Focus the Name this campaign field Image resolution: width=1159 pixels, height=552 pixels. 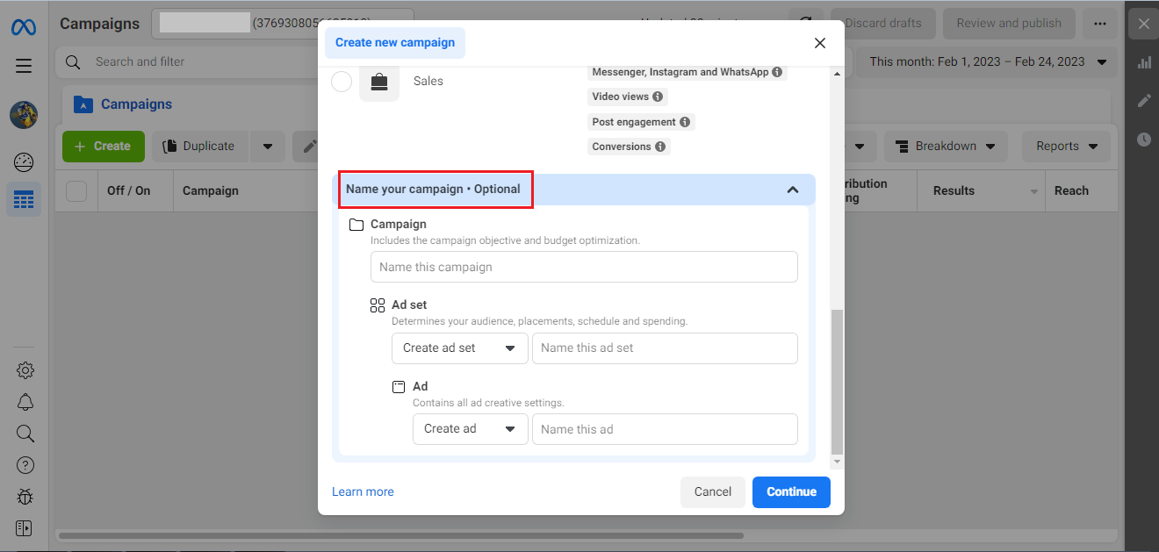(x=584, y=268)
